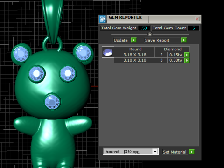Image resolution: width=224 pixels, height=168 pixels.
Task: Select the 3.18 X 3.18 cell with quantity 2
Action: [x=134, y=55]
